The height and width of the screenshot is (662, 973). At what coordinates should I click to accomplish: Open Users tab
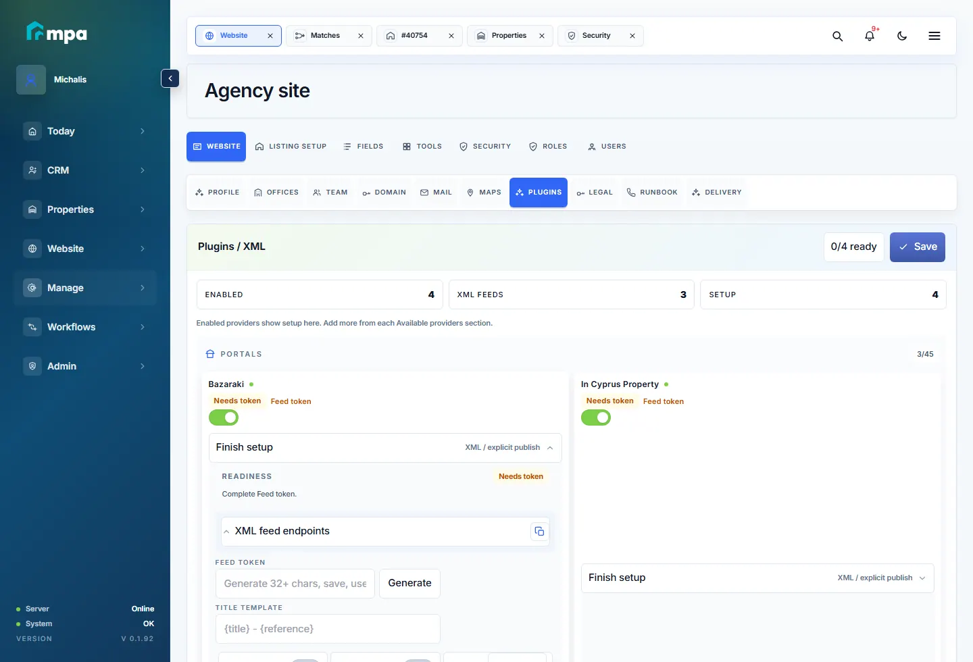pos(607,147)
